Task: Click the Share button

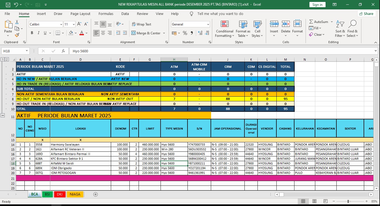Action: click(366, 14)
